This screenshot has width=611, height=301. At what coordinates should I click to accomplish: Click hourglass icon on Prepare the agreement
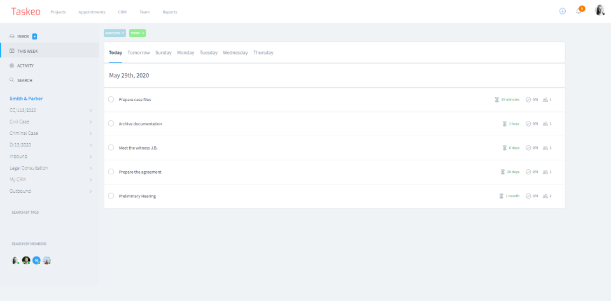click(x=503, y=172)
